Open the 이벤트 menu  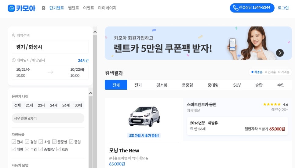coord(89,8)
